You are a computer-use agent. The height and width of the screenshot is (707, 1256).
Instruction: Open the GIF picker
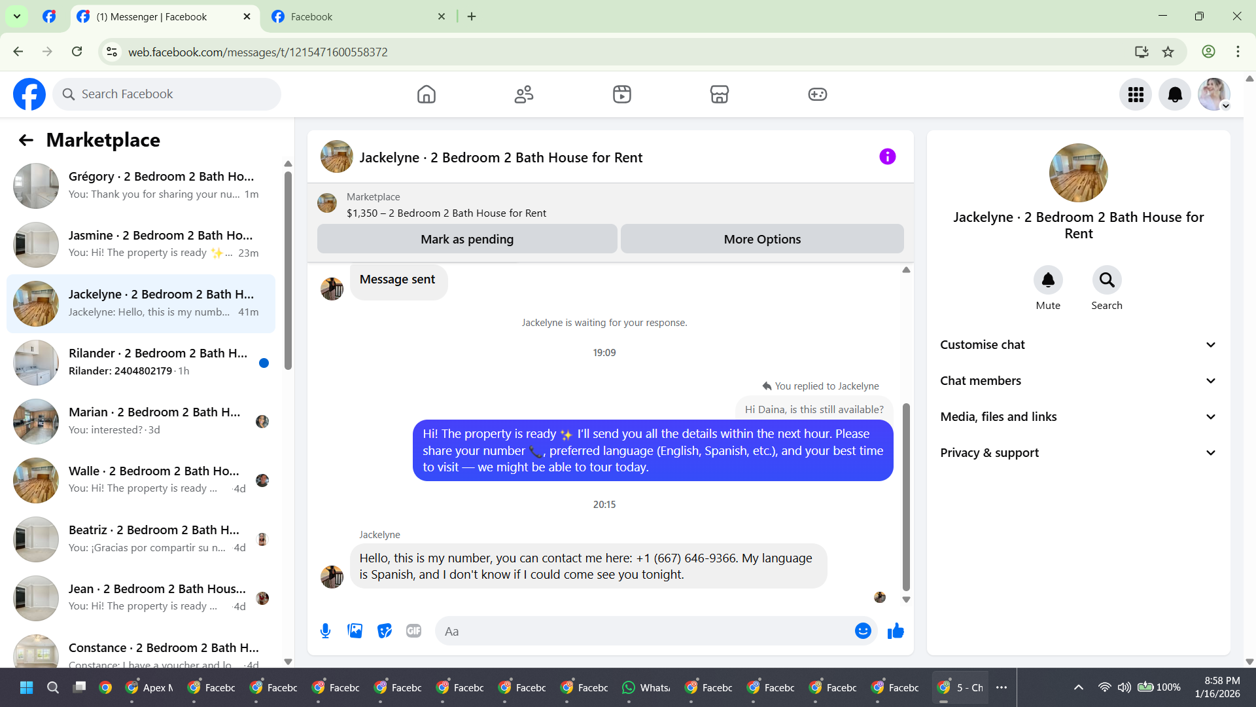413,631
